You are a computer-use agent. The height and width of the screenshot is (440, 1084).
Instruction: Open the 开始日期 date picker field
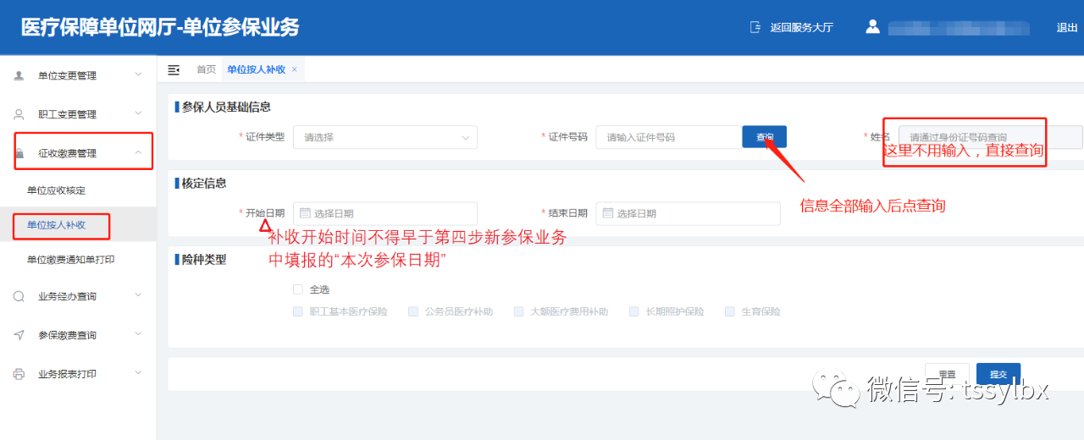click(x=384, y=213)
